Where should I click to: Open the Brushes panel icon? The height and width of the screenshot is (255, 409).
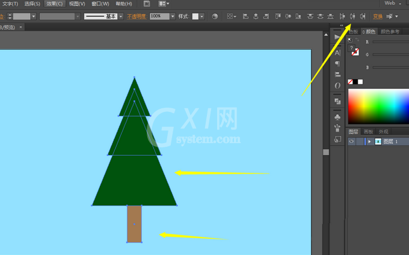337,128
